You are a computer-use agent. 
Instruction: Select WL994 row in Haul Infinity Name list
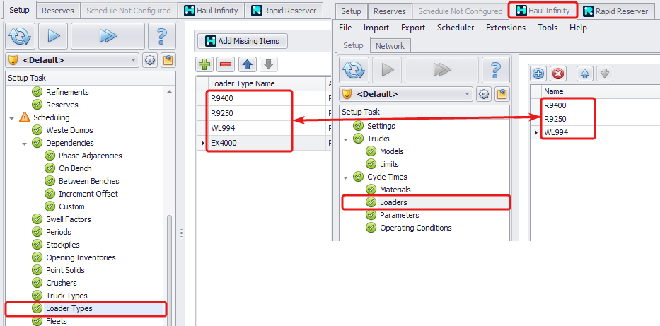(x=595, y=132)
